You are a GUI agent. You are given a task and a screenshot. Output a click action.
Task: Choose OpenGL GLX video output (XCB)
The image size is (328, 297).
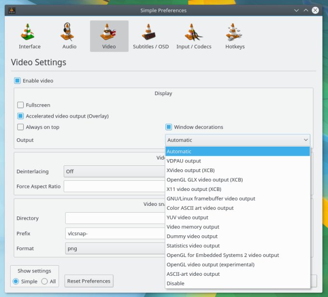click(x=237, y=180)
